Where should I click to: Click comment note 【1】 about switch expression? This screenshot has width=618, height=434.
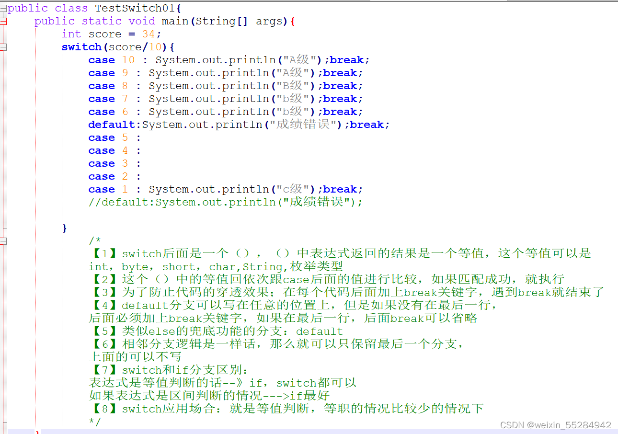coord(340,253)
